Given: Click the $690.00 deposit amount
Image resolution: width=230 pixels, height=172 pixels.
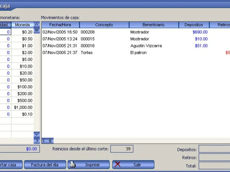Looking at the screenshot, I should click(200, 32).
